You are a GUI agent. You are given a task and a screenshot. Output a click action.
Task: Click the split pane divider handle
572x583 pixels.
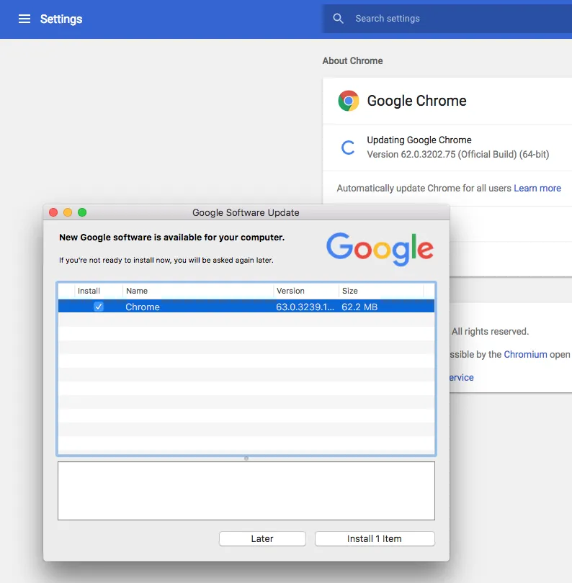click(x=246, y=458)
